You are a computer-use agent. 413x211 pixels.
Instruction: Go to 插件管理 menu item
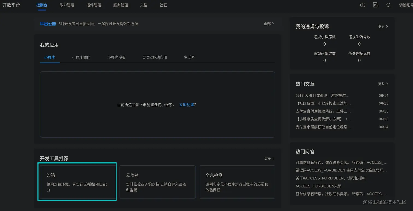[x=94, y=5]
